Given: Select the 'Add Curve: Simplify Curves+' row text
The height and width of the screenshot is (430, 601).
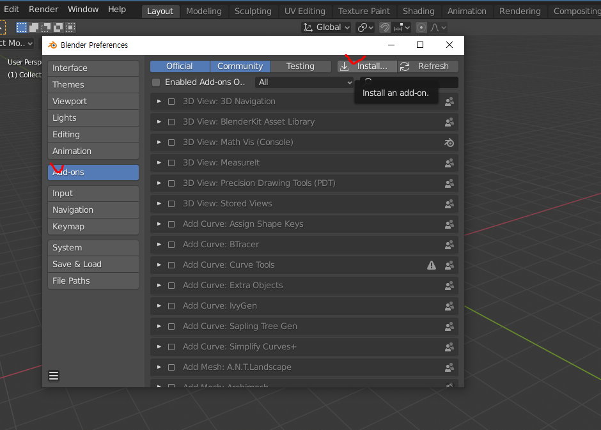Looking at the screenshot, I should [x=240, y=347].
